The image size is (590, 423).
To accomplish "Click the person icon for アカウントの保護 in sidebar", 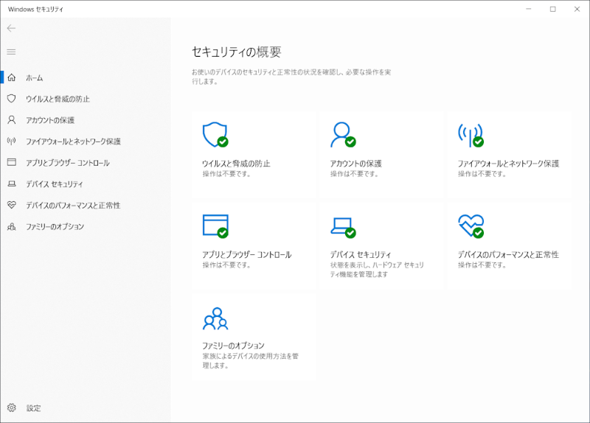I will click(11, 120).
